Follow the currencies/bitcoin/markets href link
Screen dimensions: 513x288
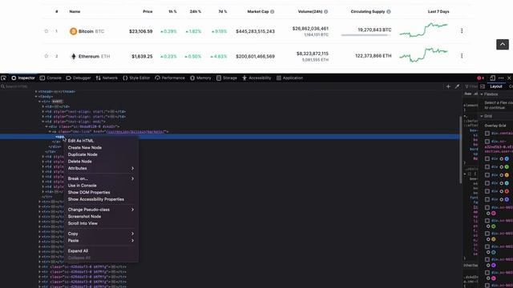point(136,132)
